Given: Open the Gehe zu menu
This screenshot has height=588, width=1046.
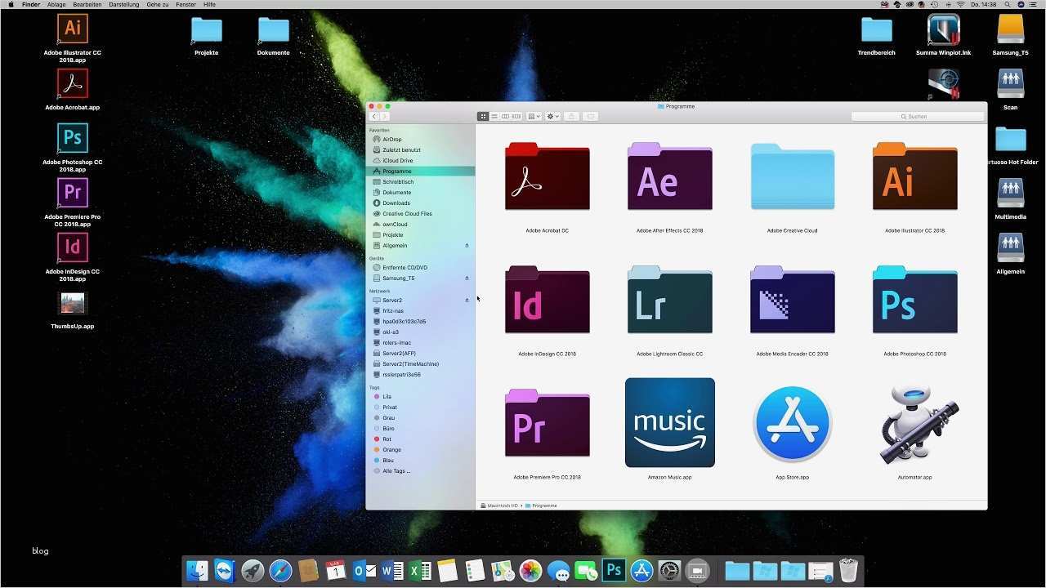Looking at the screenshot, I should [158, 5].
